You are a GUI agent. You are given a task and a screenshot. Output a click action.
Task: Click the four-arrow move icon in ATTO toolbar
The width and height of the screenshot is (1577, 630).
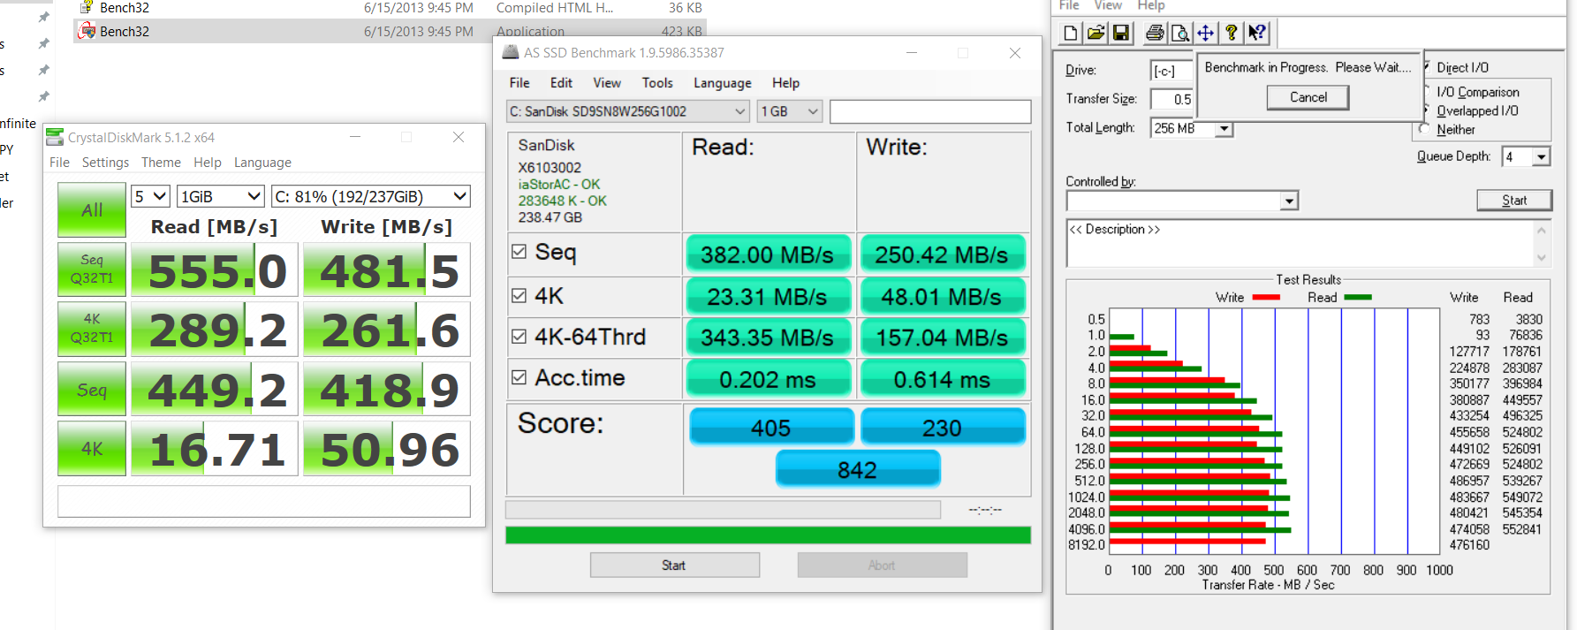1205,34
